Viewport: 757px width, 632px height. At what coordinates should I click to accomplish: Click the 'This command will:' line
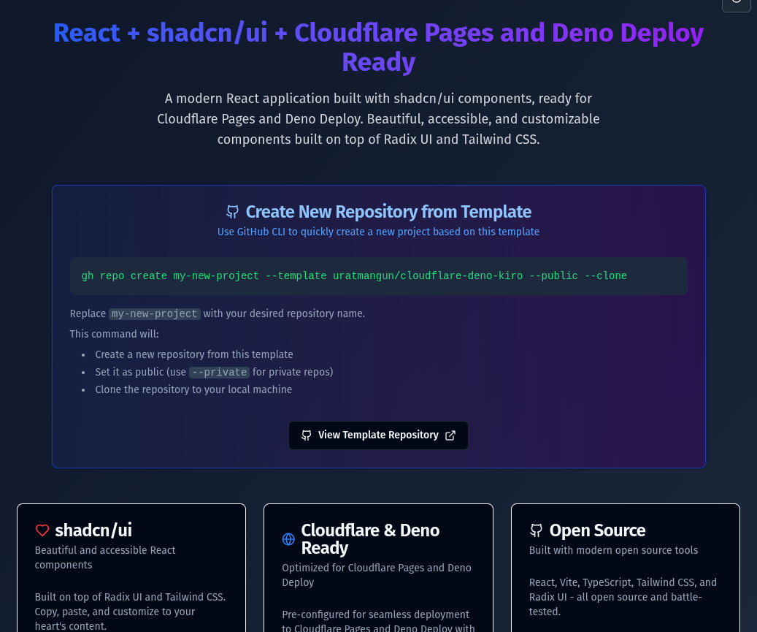pyautogui.click(x=114, y=334)
